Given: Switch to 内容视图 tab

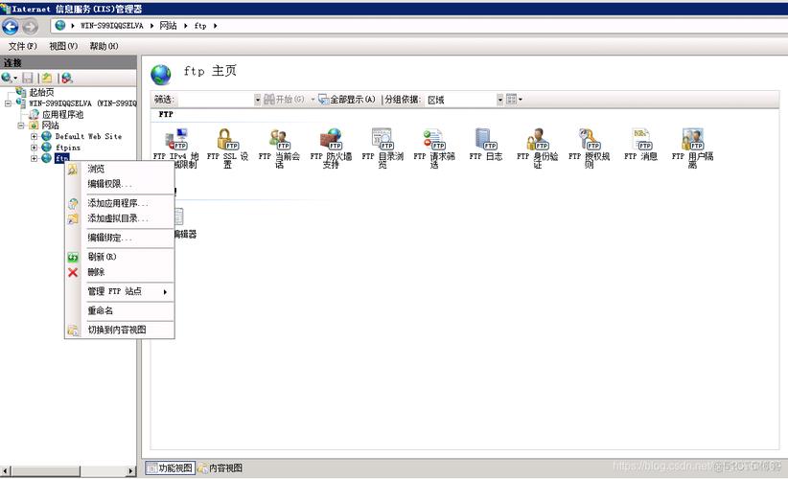Looking at the screenshot, I should pos(220,468).
